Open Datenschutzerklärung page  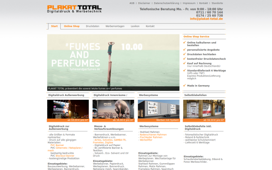[166, 3]
